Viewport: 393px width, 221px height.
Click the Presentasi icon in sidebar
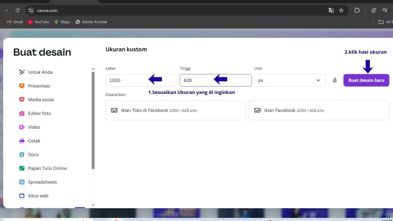click(22, 86)
